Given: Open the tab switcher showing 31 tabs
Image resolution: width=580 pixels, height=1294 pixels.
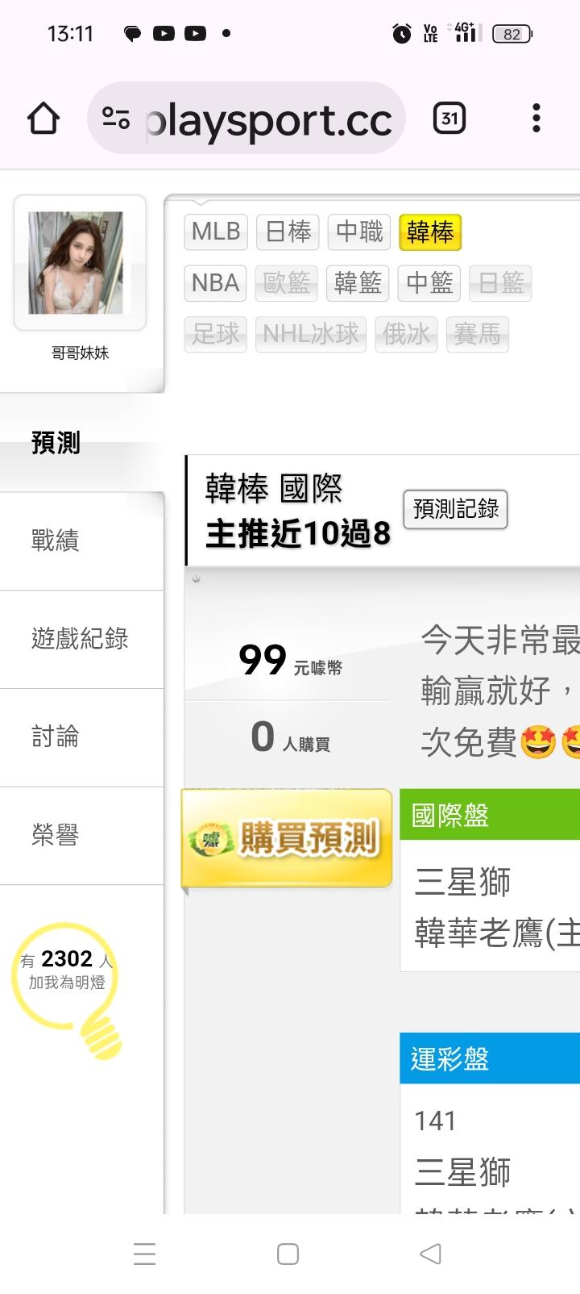Looking at the screenshot, I should [x=449, y=119].
